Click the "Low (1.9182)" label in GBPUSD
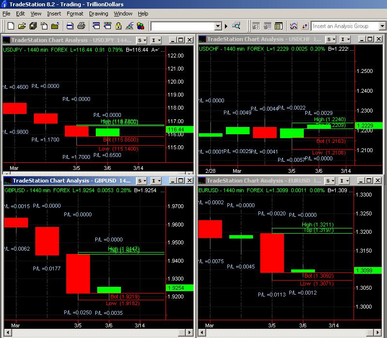The height and width of the screenshot is (338, 387). pos(123,303)
